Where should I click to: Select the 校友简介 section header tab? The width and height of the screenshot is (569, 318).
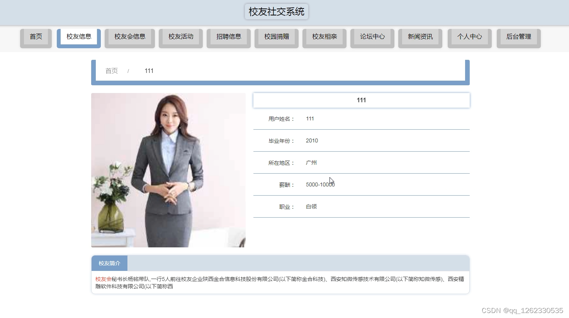pyautogui.click(x=109, y=263)
